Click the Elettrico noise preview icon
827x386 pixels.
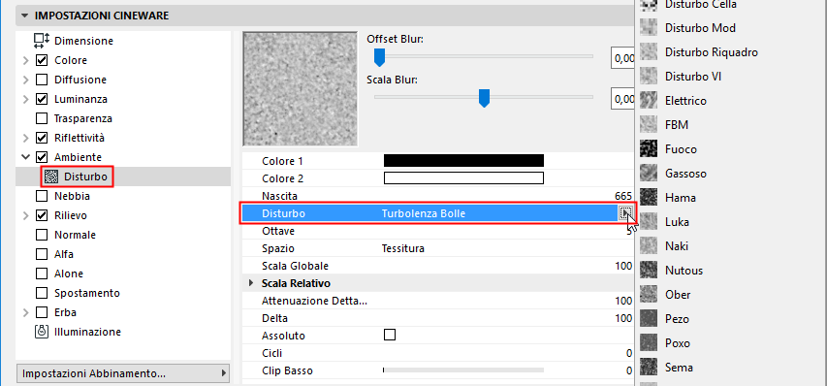649,100
